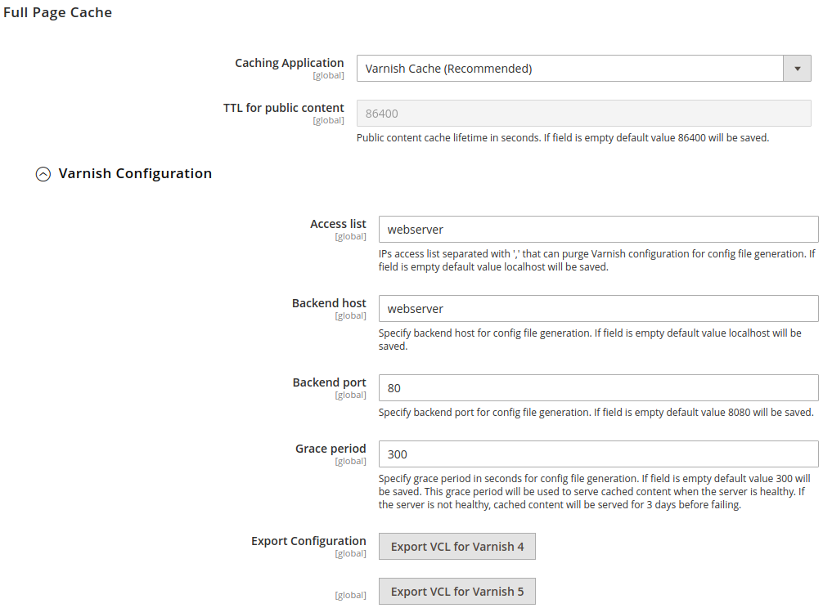Focus the Backend host input field
Viewport: 823px width, 608px height.
pos(598,309)
